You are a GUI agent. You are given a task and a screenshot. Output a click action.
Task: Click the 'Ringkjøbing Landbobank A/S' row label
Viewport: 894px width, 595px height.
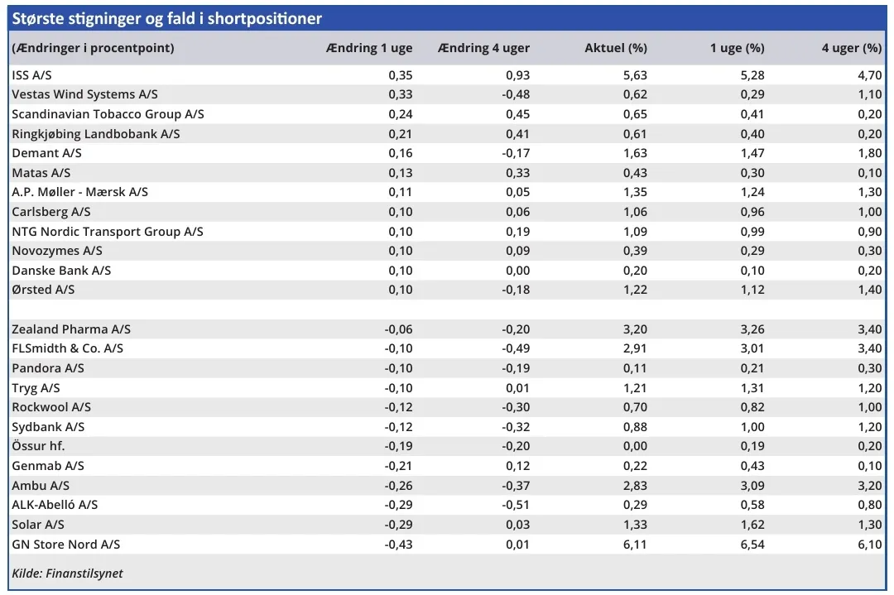pos(96,133)
